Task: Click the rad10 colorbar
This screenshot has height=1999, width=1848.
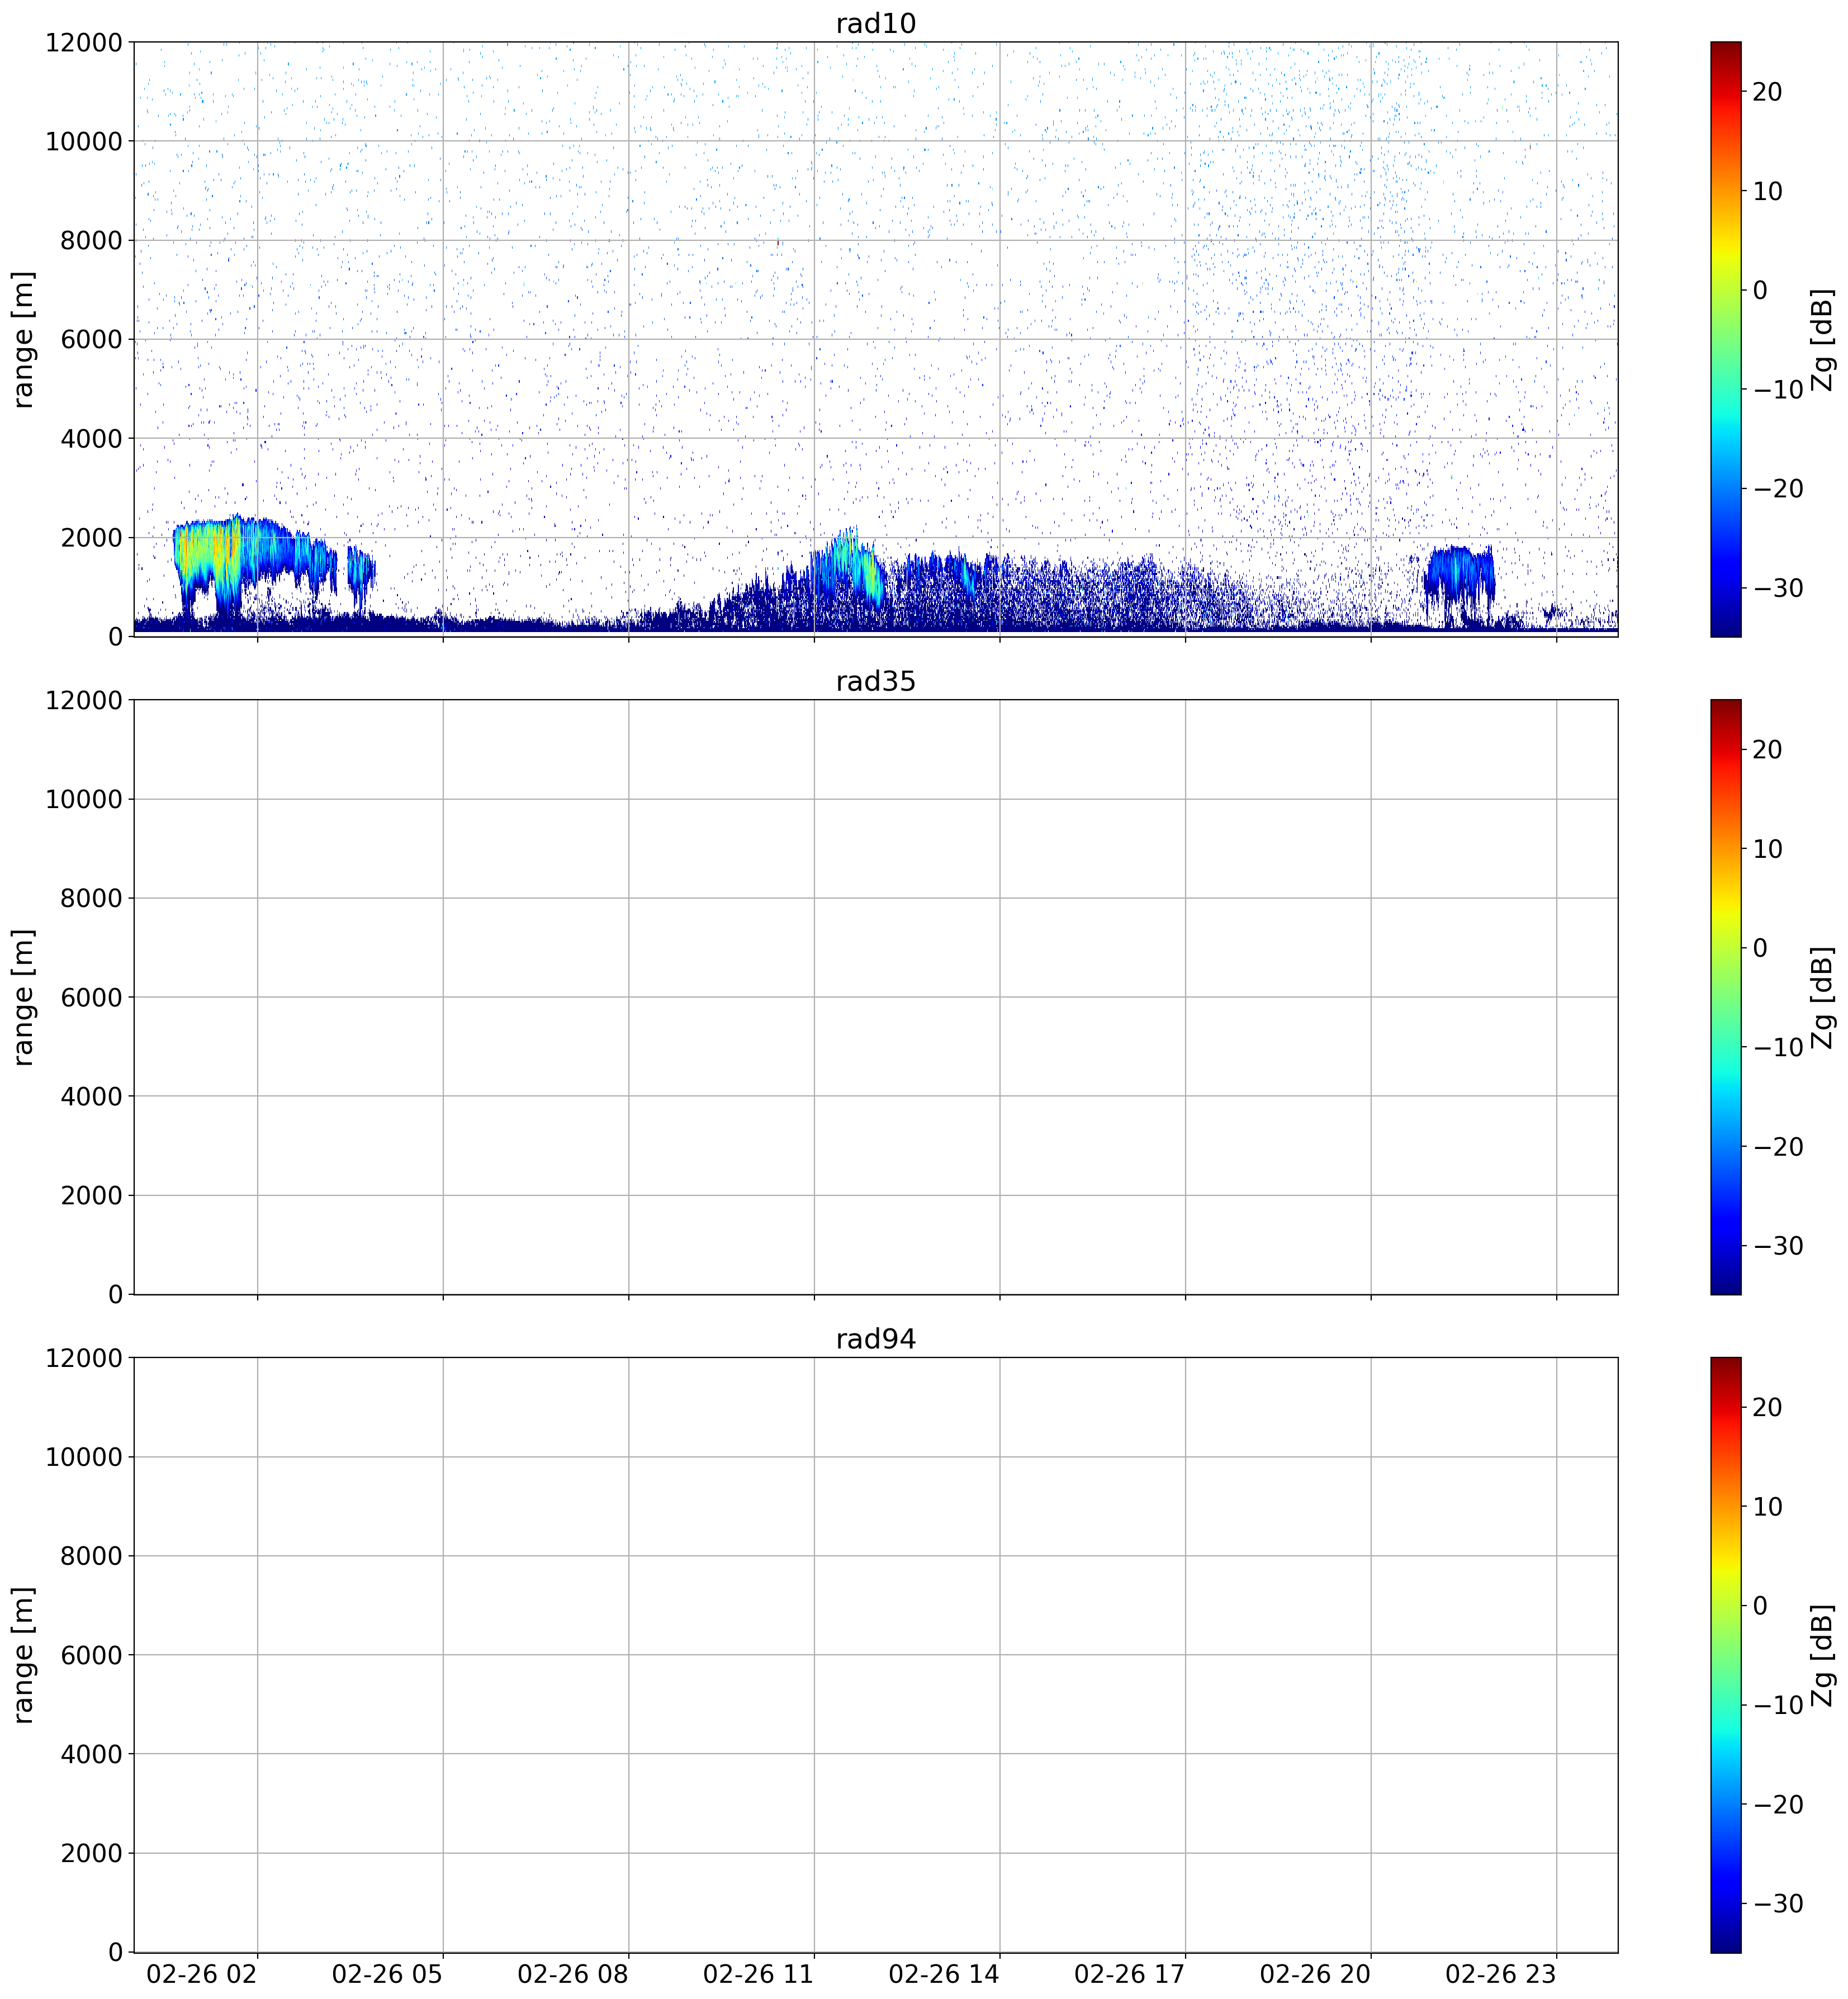Action: (1725, 339)
